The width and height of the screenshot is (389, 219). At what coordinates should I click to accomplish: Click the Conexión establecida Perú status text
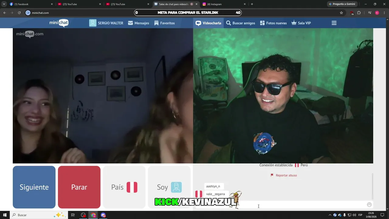(x=284, y=165)
